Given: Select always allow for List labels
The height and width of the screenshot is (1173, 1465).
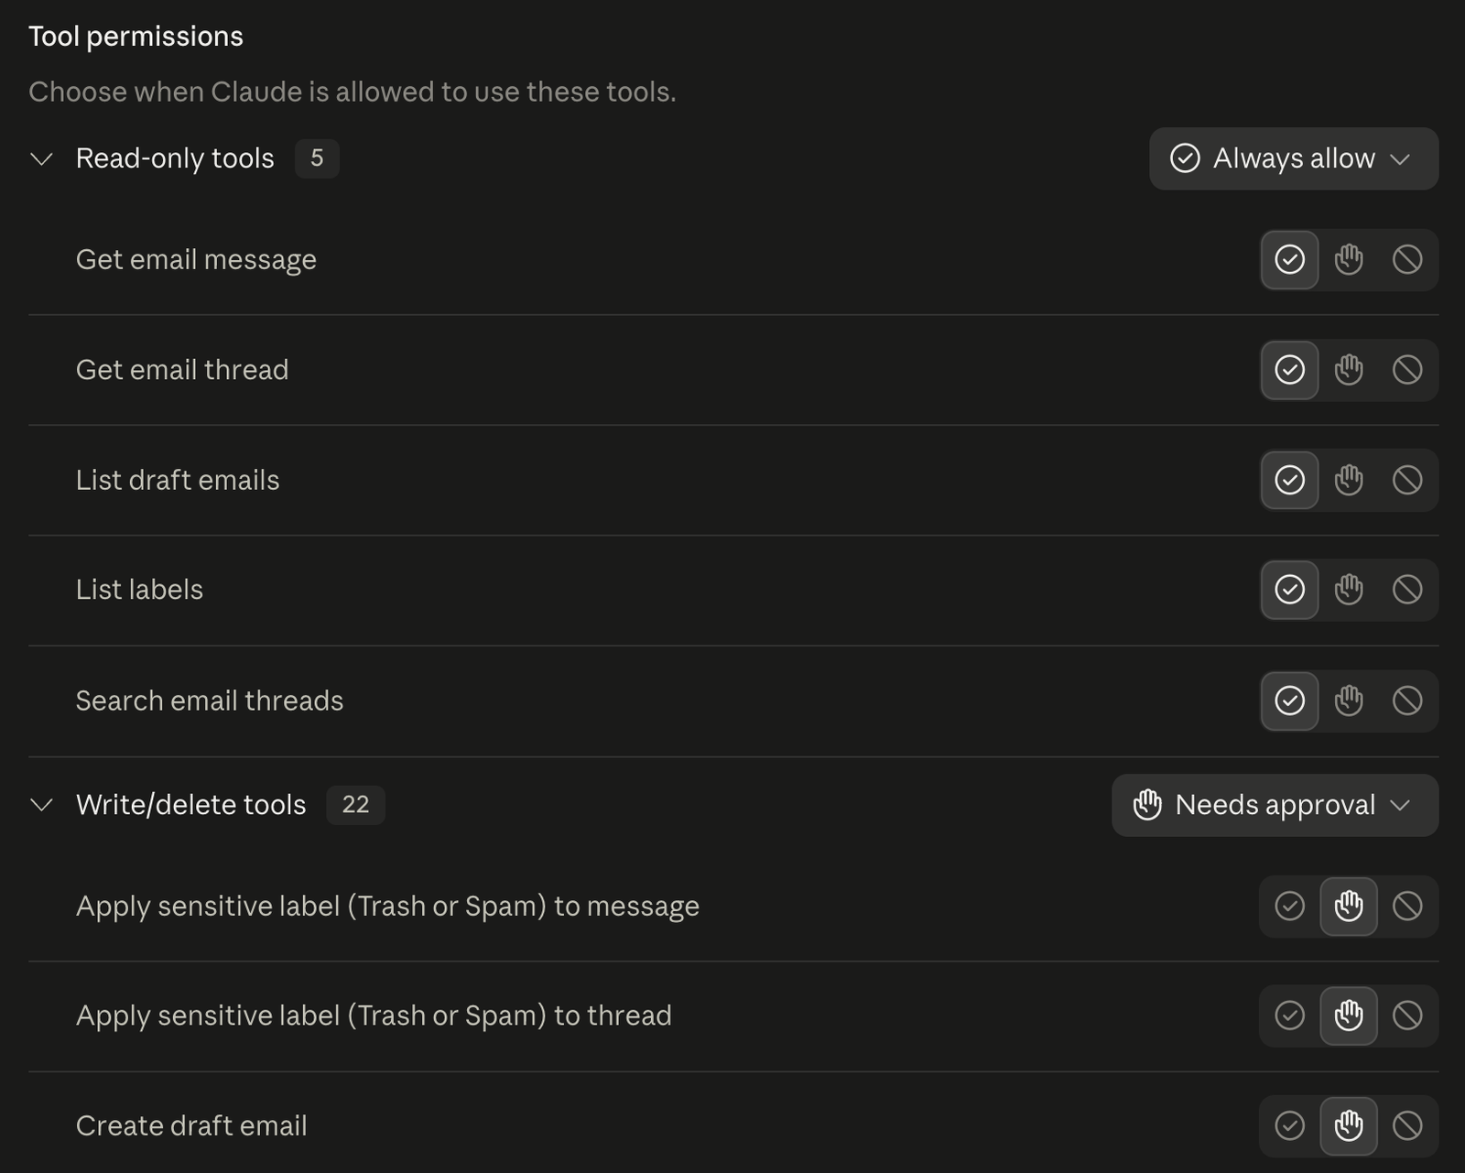Looking at the screenshot, I should pos(1290,590).
